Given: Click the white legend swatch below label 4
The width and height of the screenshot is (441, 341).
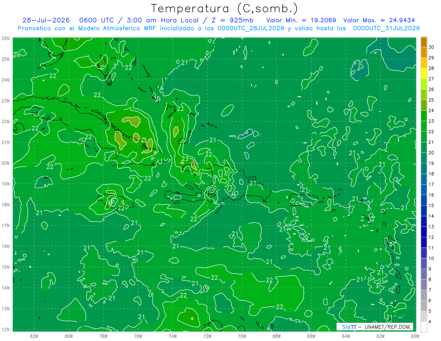Looking at the screenshot, I should point(424,327).
